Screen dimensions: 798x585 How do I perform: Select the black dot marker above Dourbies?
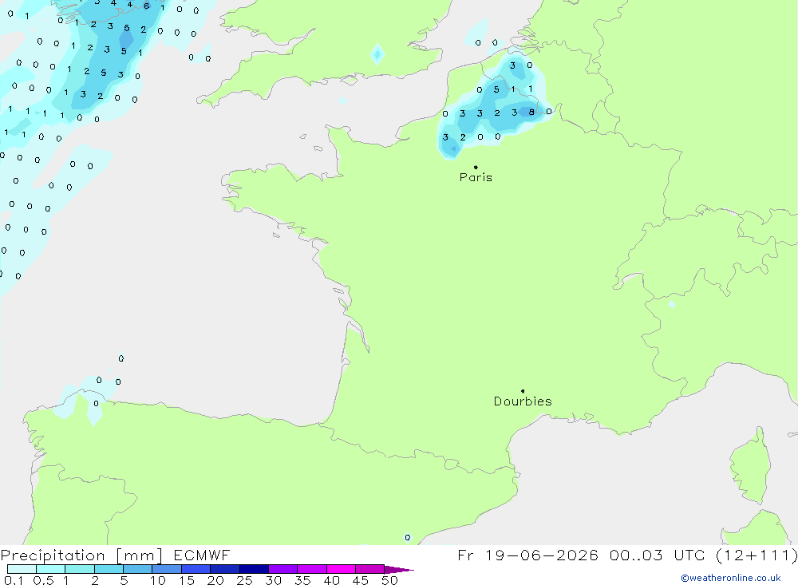(x=523, y=391)
